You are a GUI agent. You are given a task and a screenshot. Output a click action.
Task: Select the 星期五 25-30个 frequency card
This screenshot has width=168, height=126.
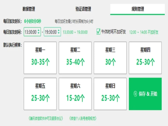(x=40, y=94)
